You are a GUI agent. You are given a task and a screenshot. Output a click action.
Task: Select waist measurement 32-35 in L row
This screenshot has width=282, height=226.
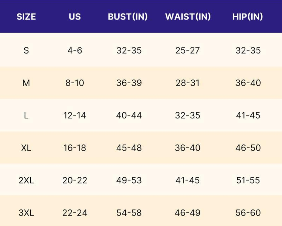188,116
